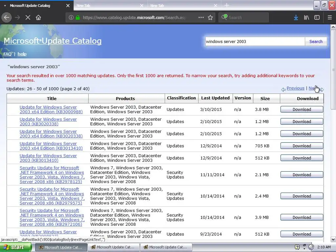Open Update for Windows Server 2003 x64 KB3020338
The image size is (336, 252).
tap(51, 134)
